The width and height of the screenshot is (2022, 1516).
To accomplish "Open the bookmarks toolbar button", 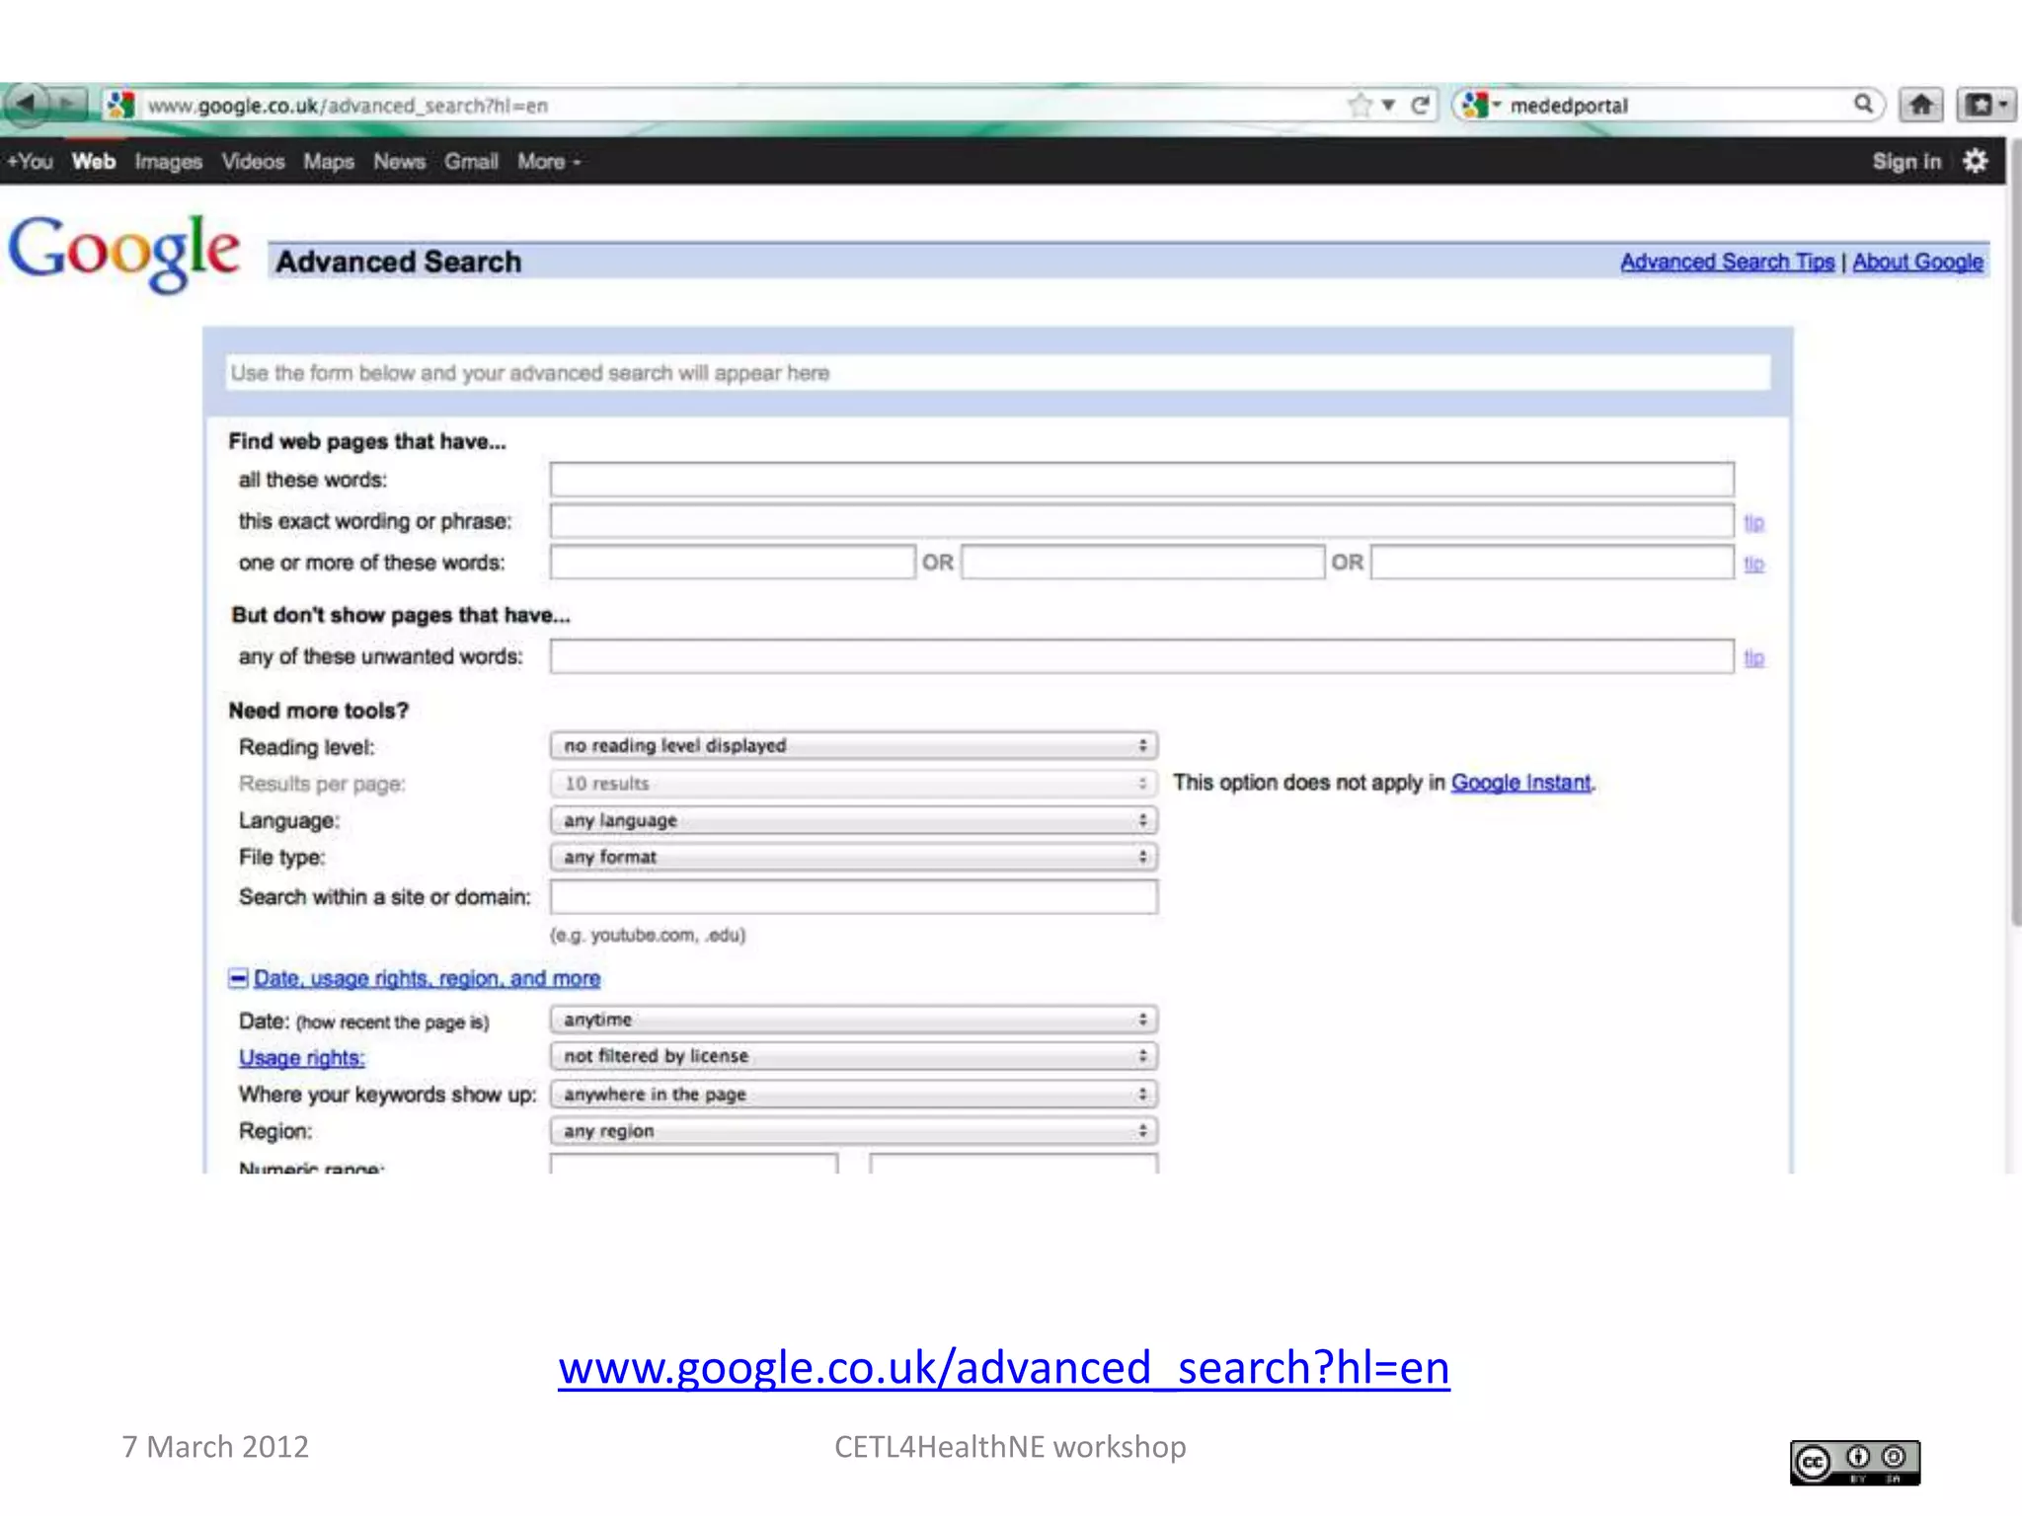I will (1984, 105).
